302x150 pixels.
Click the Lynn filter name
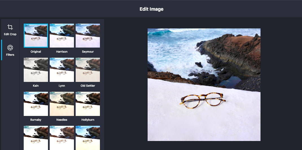62,86
